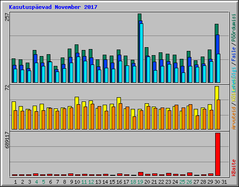Click the cyan bar for day 19
The height and width of the screenshot is (187, 239).
tap(141, 53)
